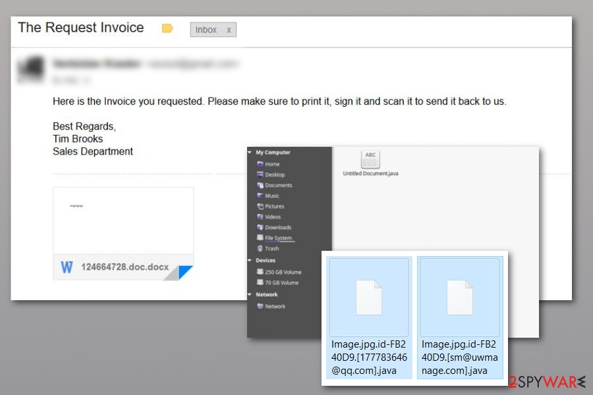Open the 124664728.doc.docx attachment
The image size is (593, 395).
[x=123, y=234]
